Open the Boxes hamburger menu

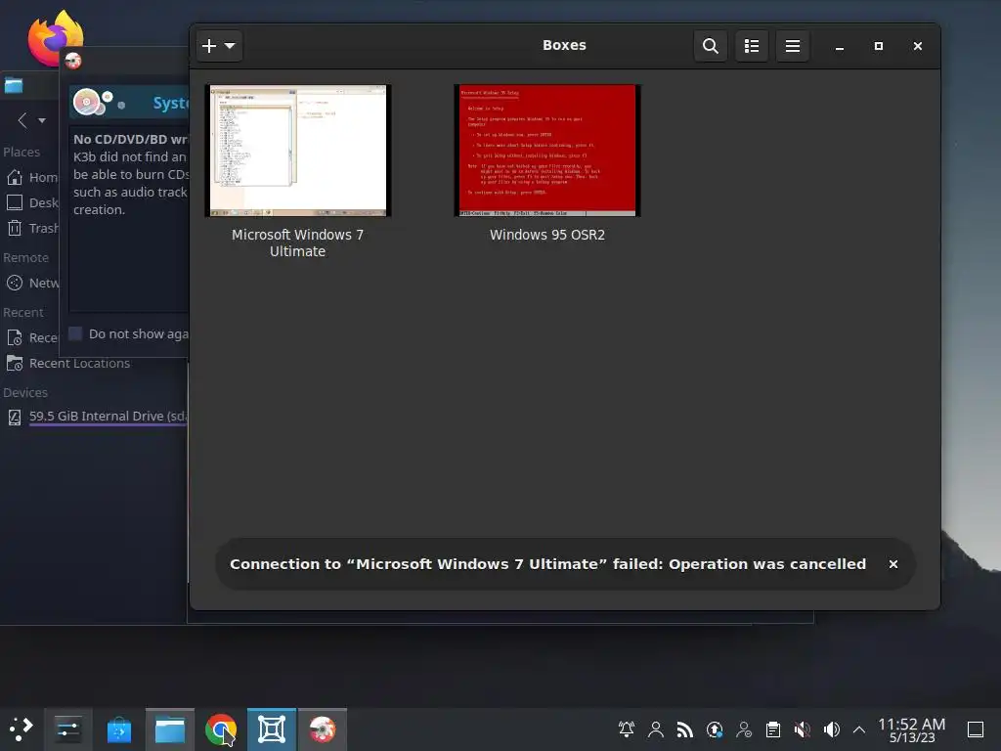[792, 46]
